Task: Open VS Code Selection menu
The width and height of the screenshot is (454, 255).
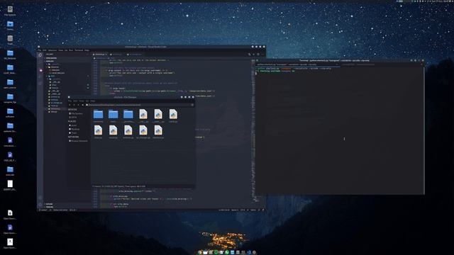Action: [52, 50]
